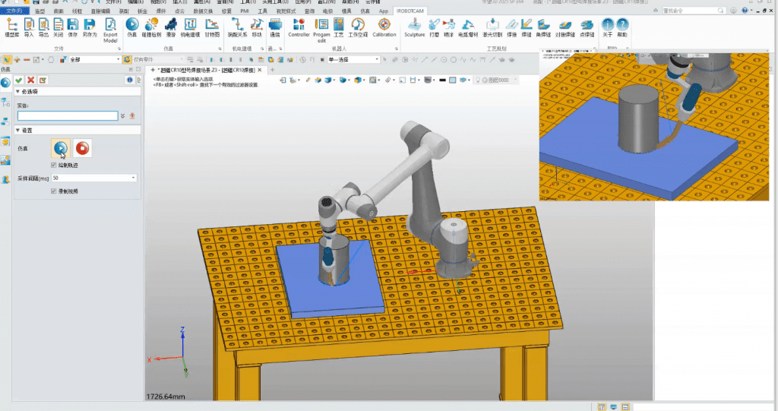Collapse the 必选项 required section
The image size is (778, 411).
pos(17,92)
